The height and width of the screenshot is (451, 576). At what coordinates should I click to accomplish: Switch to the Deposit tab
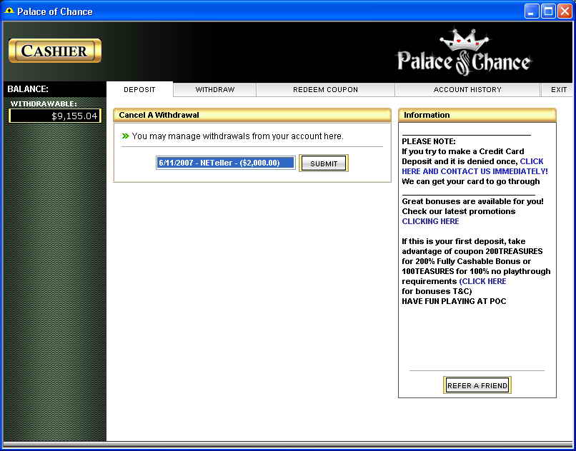139,90
